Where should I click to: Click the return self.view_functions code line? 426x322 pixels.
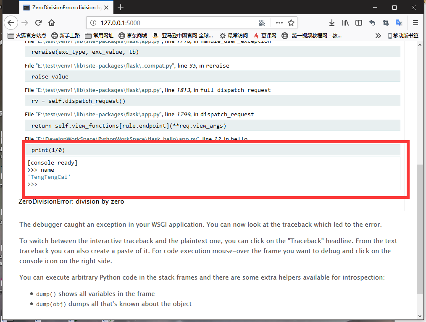click(212, 126)
